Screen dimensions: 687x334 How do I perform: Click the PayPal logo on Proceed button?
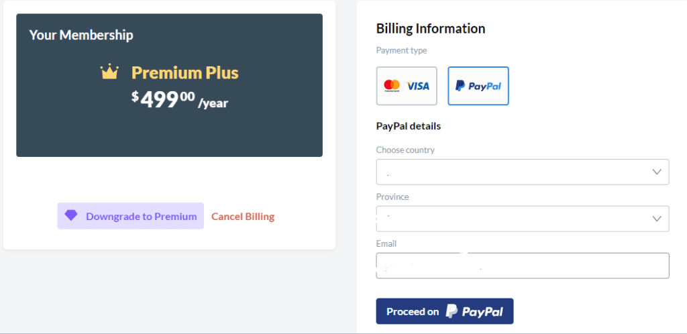[x=474, y=311]
